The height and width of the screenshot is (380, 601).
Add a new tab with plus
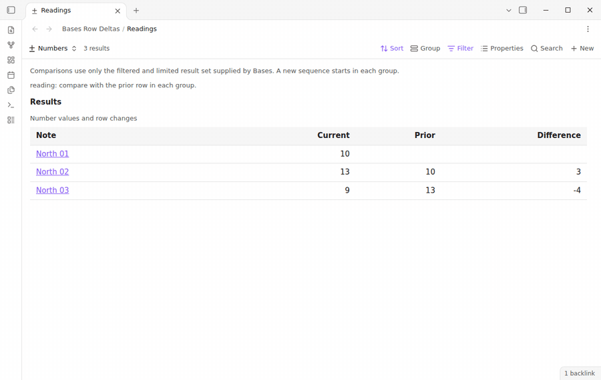tap(136, 10)
